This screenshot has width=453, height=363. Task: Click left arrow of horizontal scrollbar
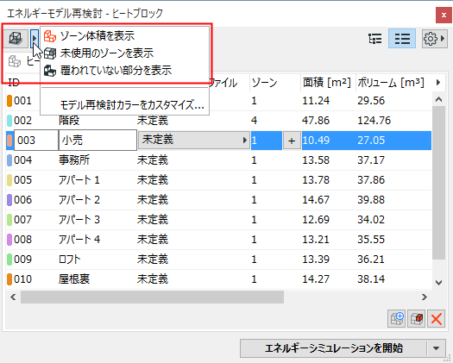pyautogui.click(x=13, y=297)
